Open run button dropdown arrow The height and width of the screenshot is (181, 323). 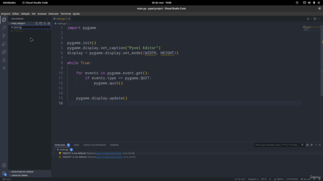pyautogui.click(x=311, y=19)
